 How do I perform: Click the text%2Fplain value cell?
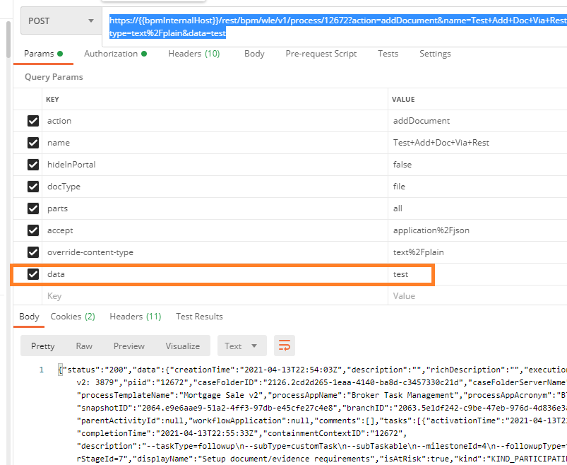[x=478, y=252]
